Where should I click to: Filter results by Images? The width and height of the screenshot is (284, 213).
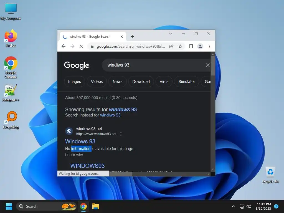[x=74, y=82]
